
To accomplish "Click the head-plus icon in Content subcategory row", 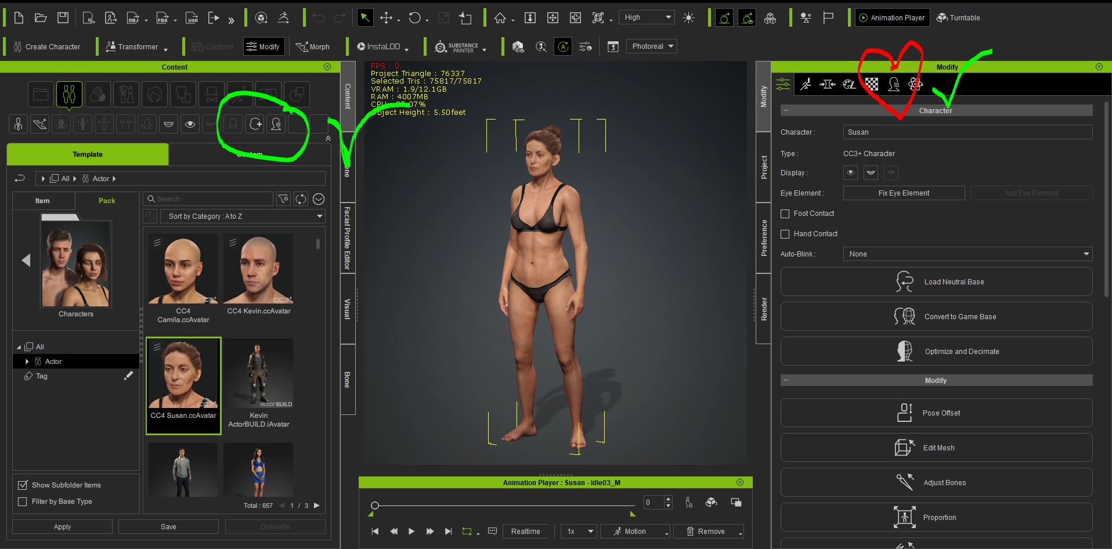I will 255,124.
